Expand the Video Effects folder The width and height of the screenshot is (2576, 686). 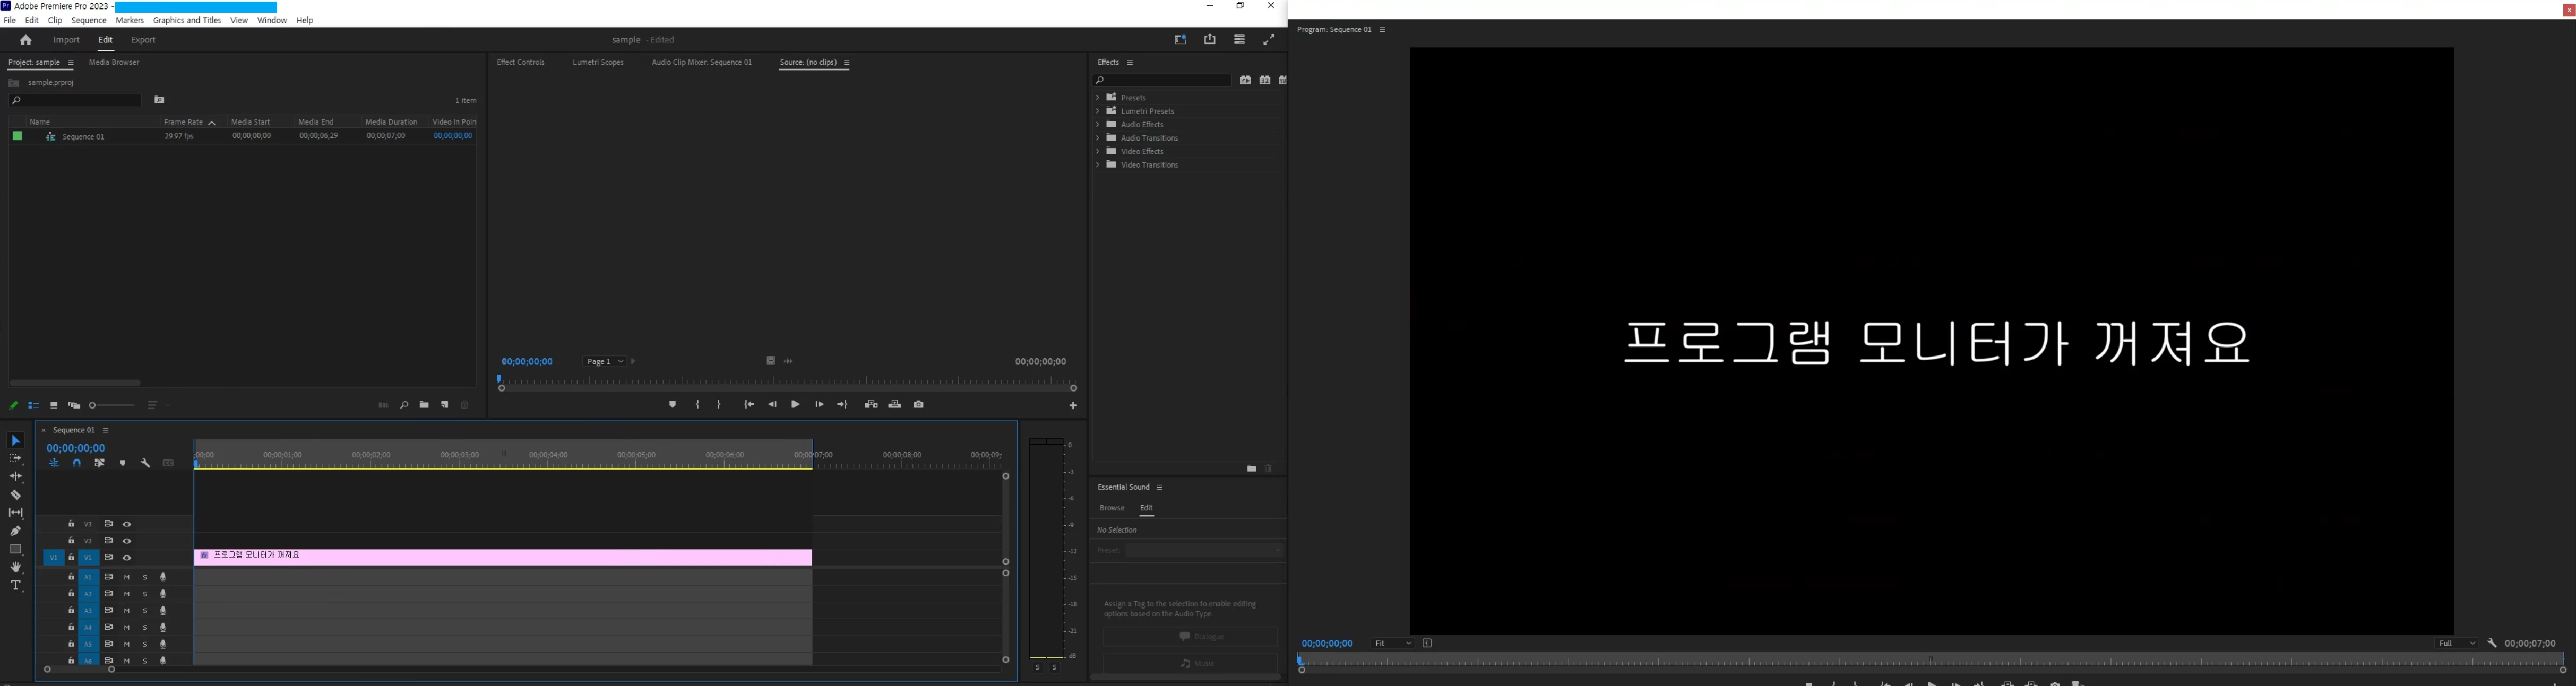(1098, 151)
